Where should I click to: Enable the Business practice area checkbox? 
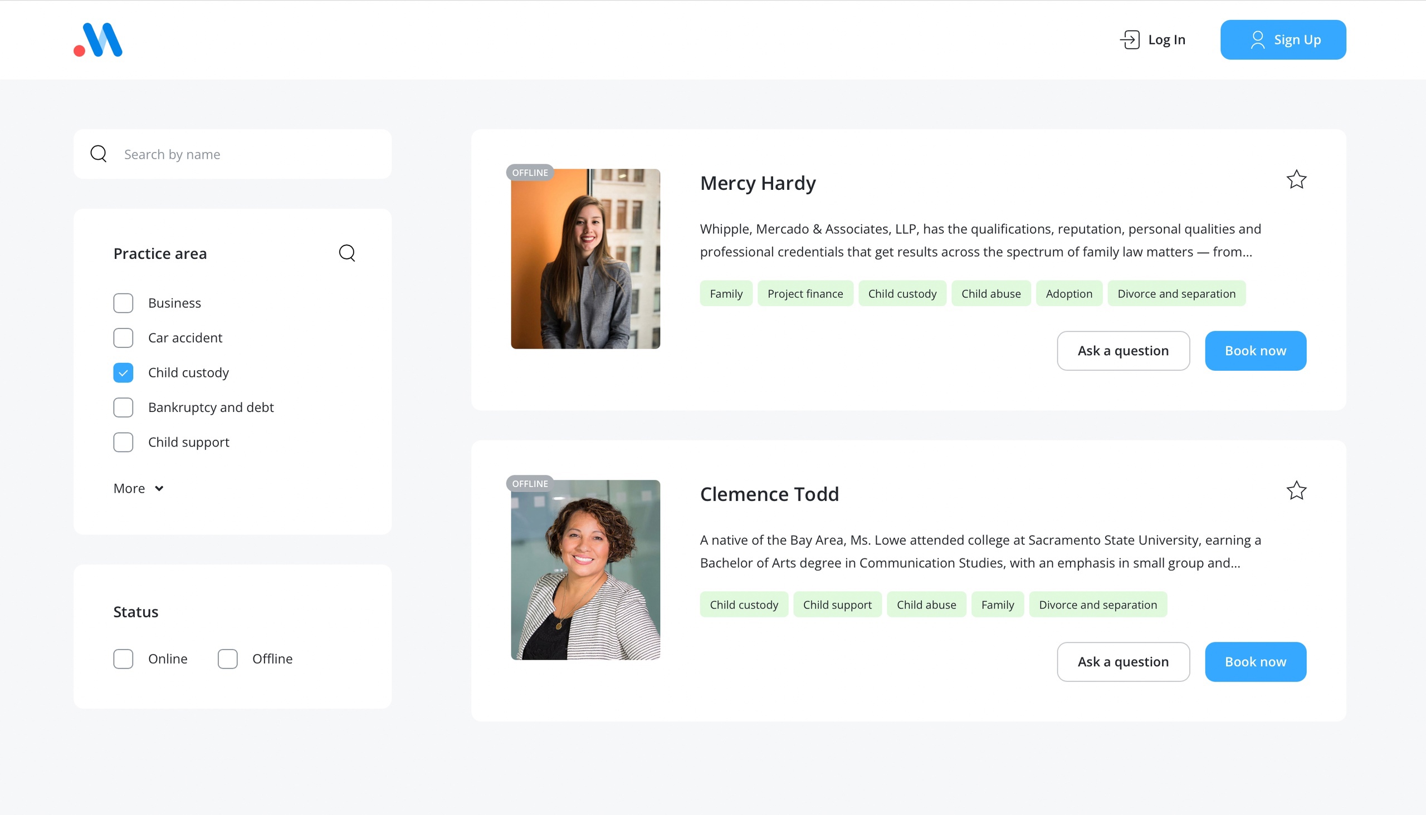point(123,303)
